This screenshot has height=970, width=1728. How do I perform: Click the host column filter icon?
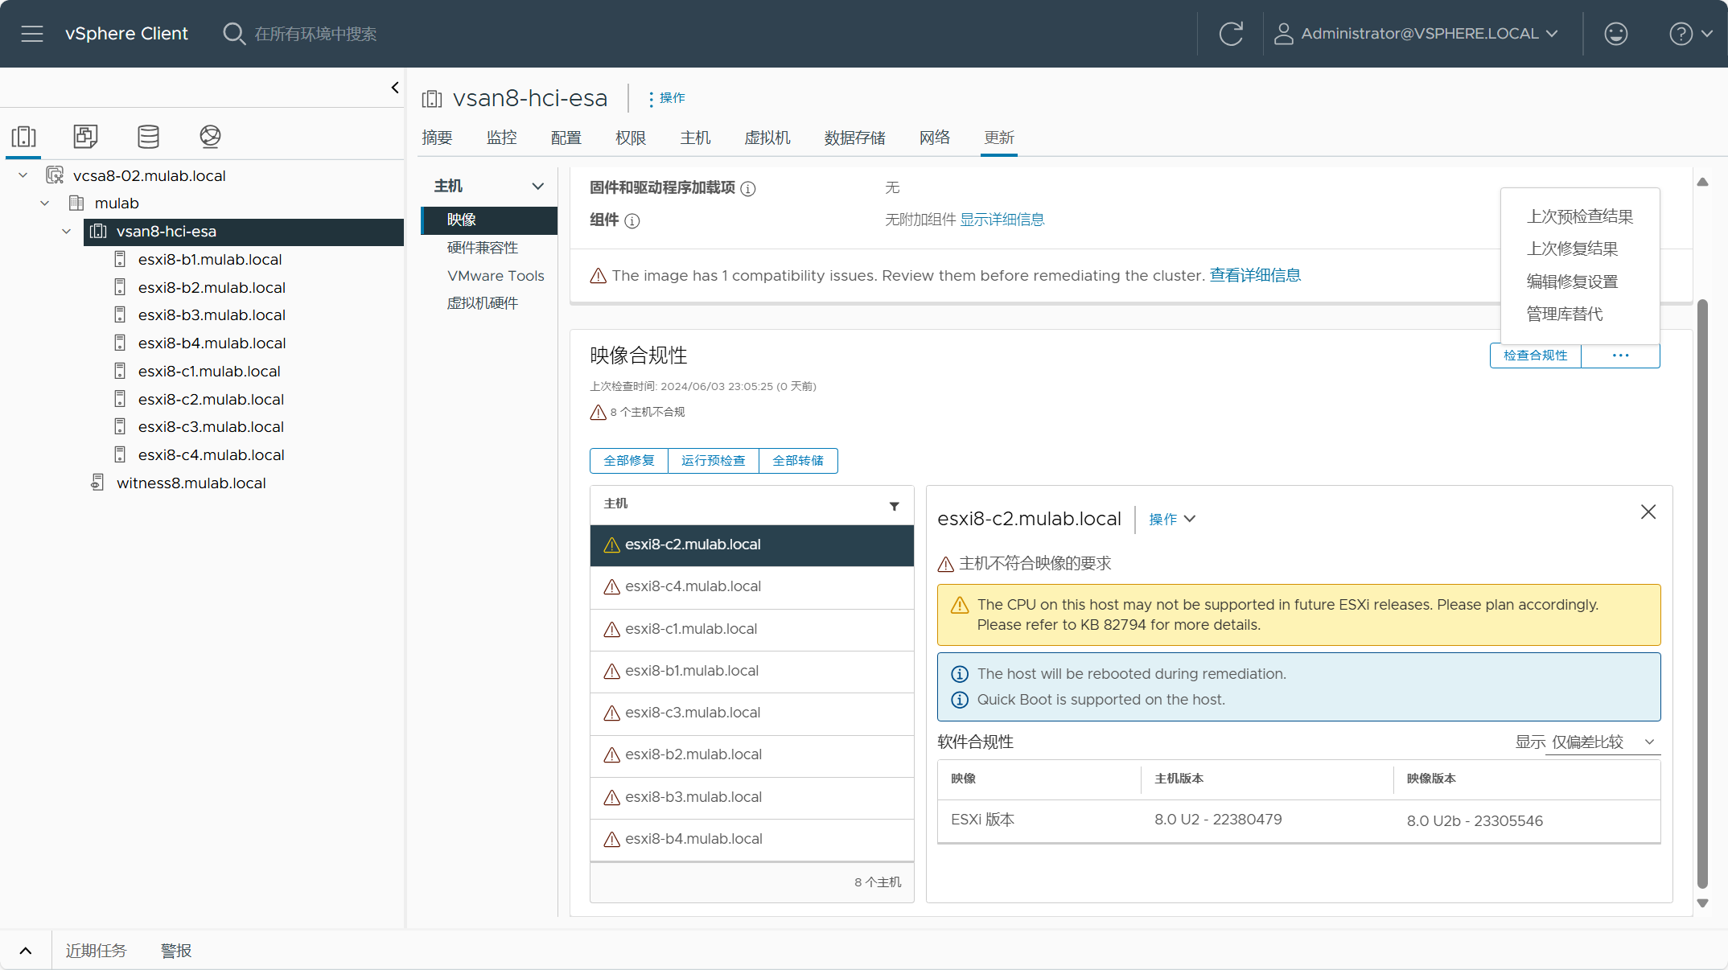894,506
